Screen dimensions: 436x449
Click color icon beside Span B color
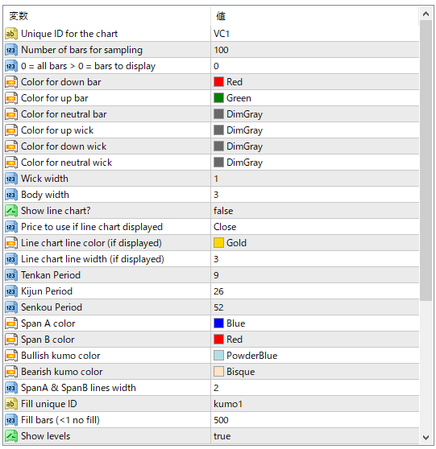(11, 340)
